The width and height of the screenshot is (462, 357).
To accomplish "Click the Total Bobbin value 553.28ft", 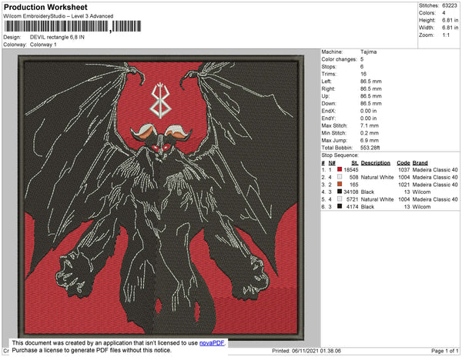I will click(370, 148).
